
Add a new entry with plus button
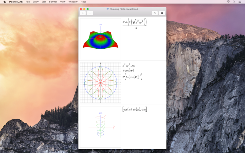pyautogui.click(x=83, y=13)
